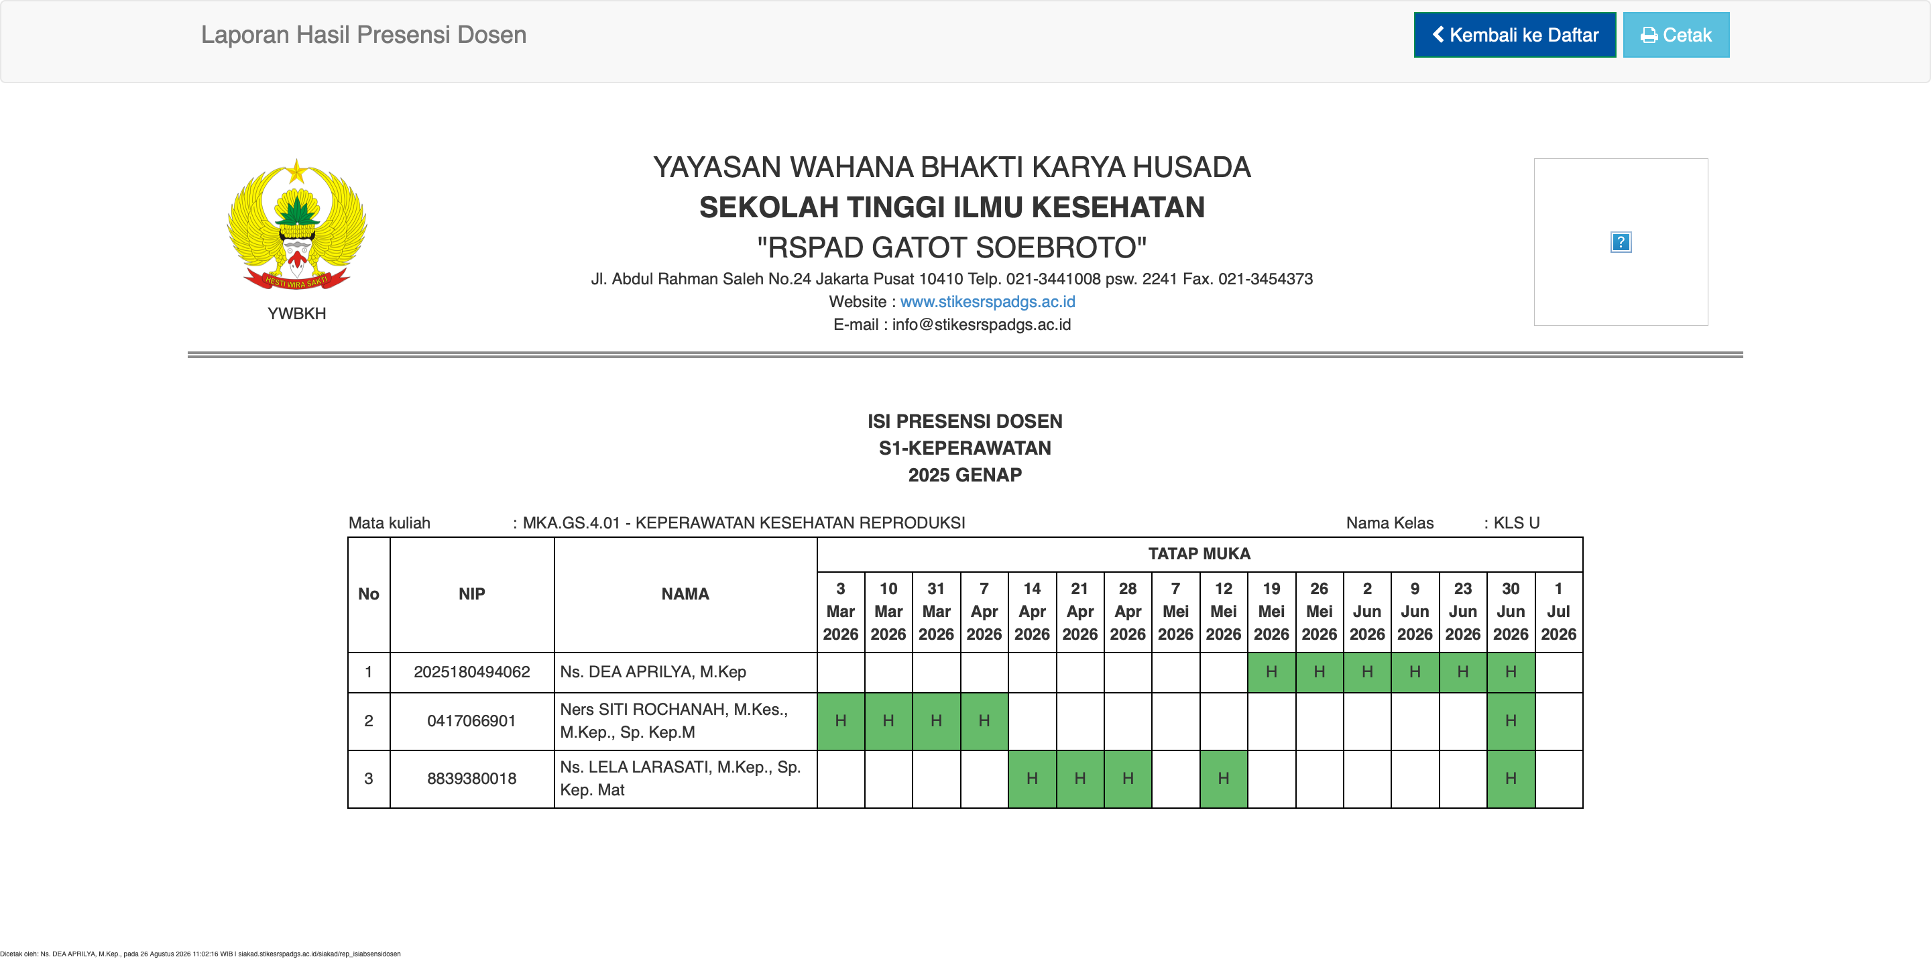Click LELA LARASATI's H cell for 30 Jun
Viewport: 1931px width, 959px height.
click(x=1511, y=779)
